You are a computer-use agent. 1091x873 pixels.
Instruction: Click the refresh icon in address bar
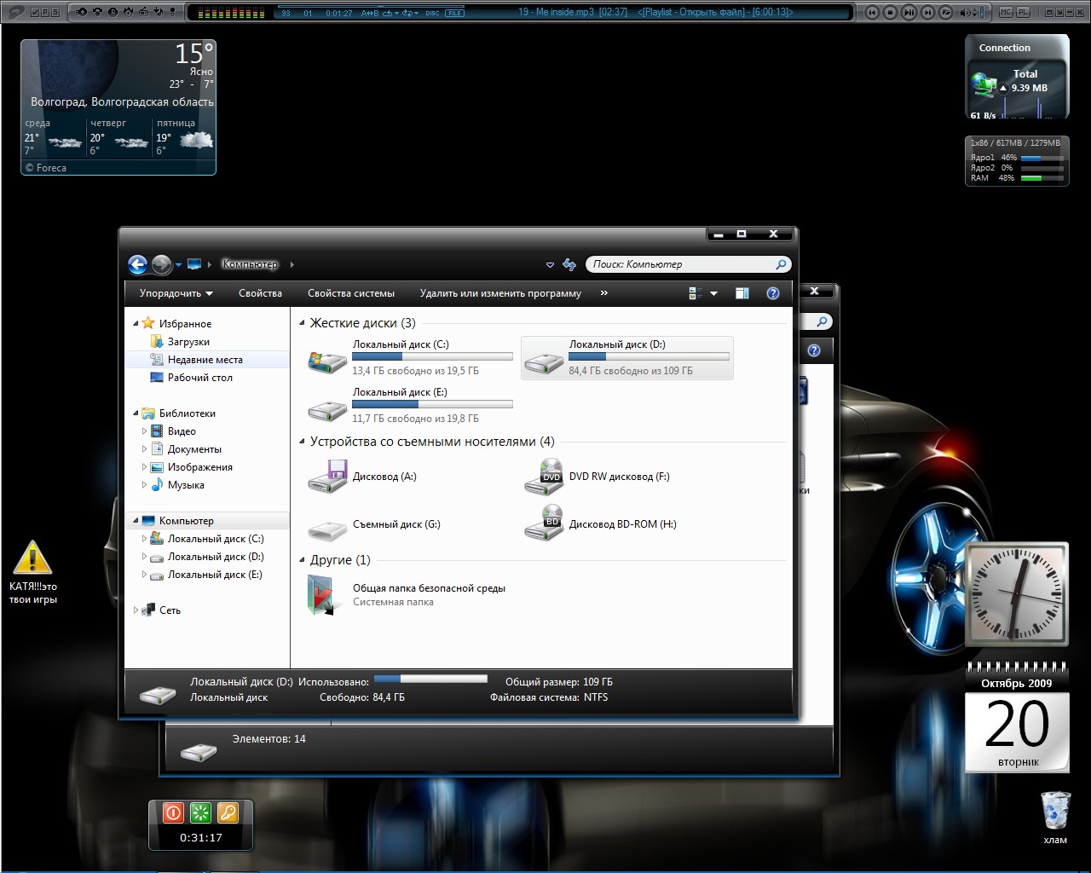[569, 265]
